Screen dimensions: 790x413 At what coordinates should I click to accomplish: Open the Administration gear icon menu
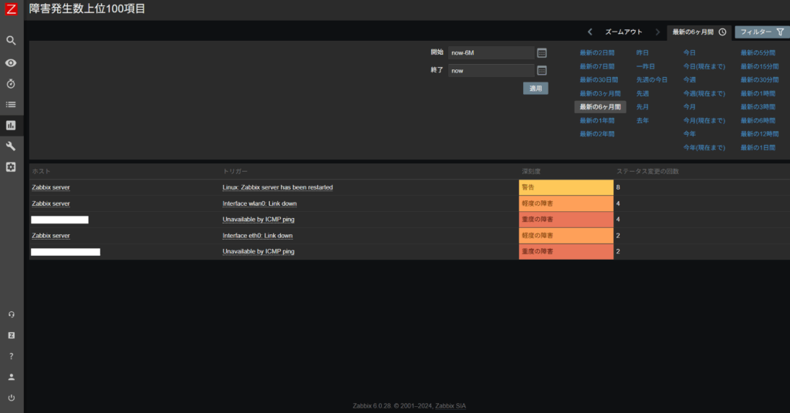(11, 166)
